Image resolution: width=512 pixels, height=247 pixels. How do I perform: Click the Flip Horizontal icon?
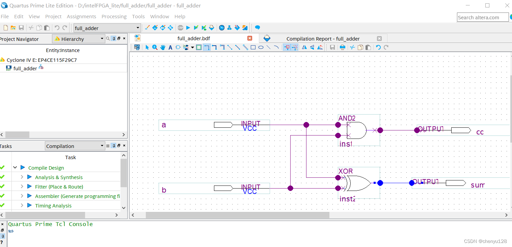coord(304,47)
